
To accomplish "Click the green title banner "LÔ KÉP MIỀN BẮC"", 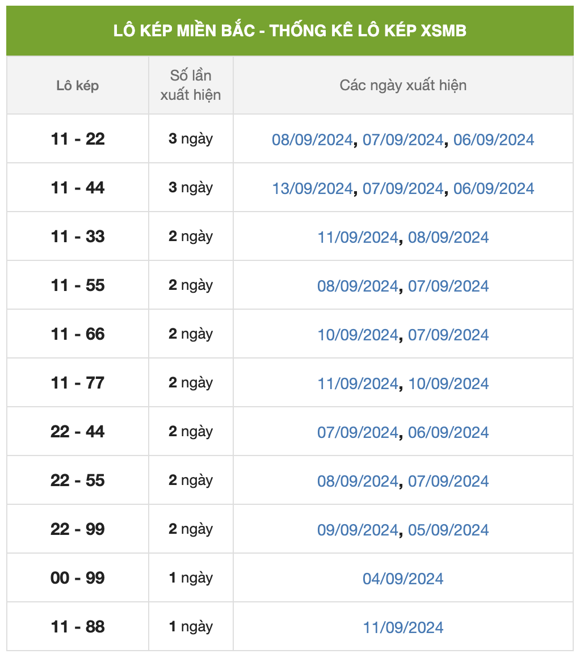I will [x=289, y=31].
